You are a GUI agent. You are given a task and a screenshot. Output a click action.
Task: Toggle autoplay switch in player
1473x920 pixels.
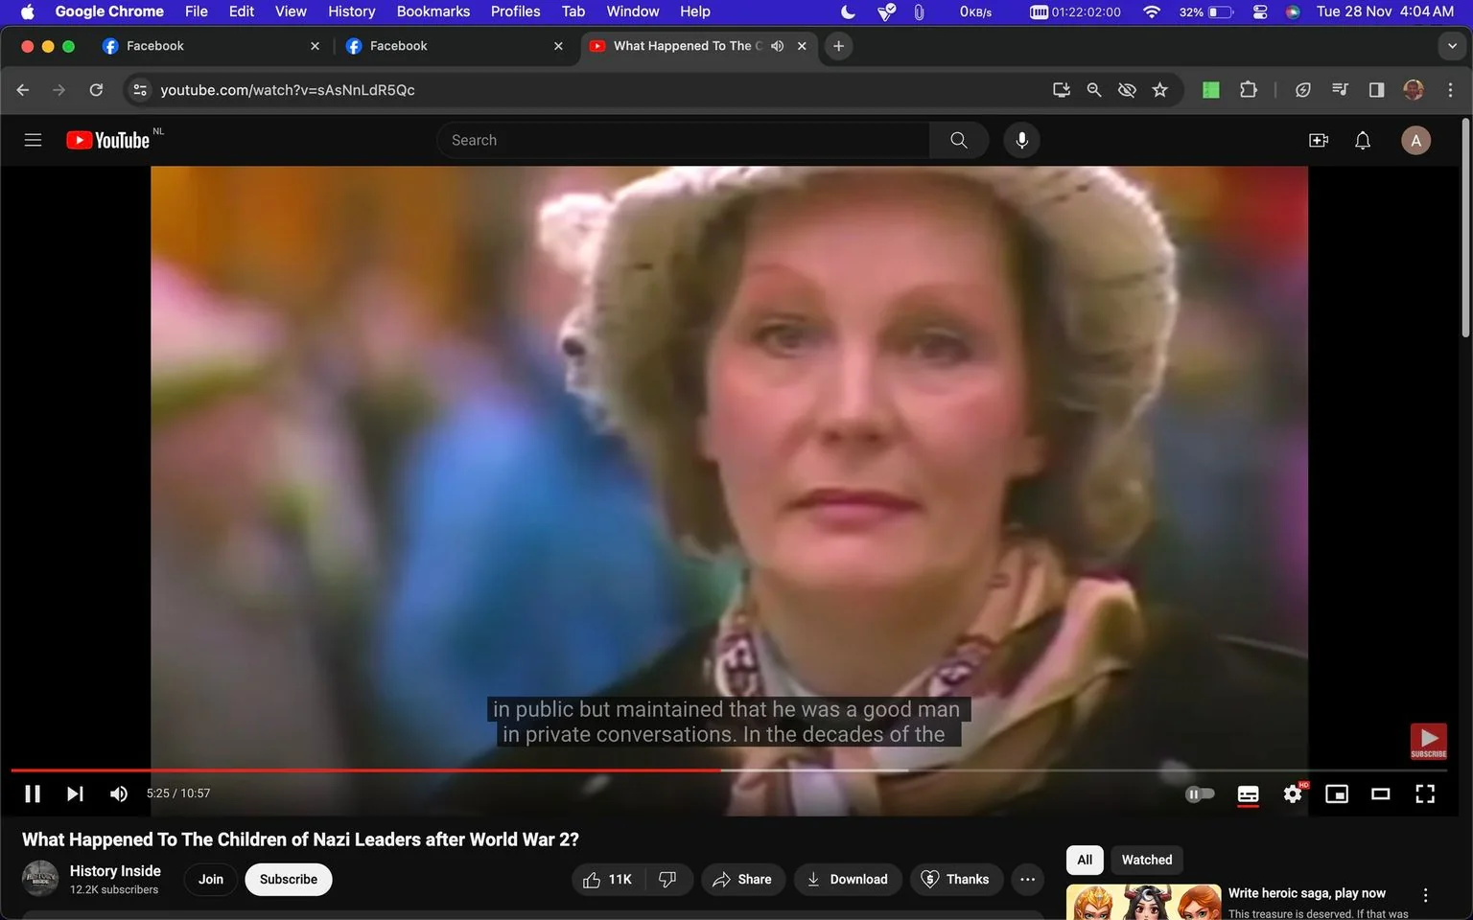[1200, 793]
